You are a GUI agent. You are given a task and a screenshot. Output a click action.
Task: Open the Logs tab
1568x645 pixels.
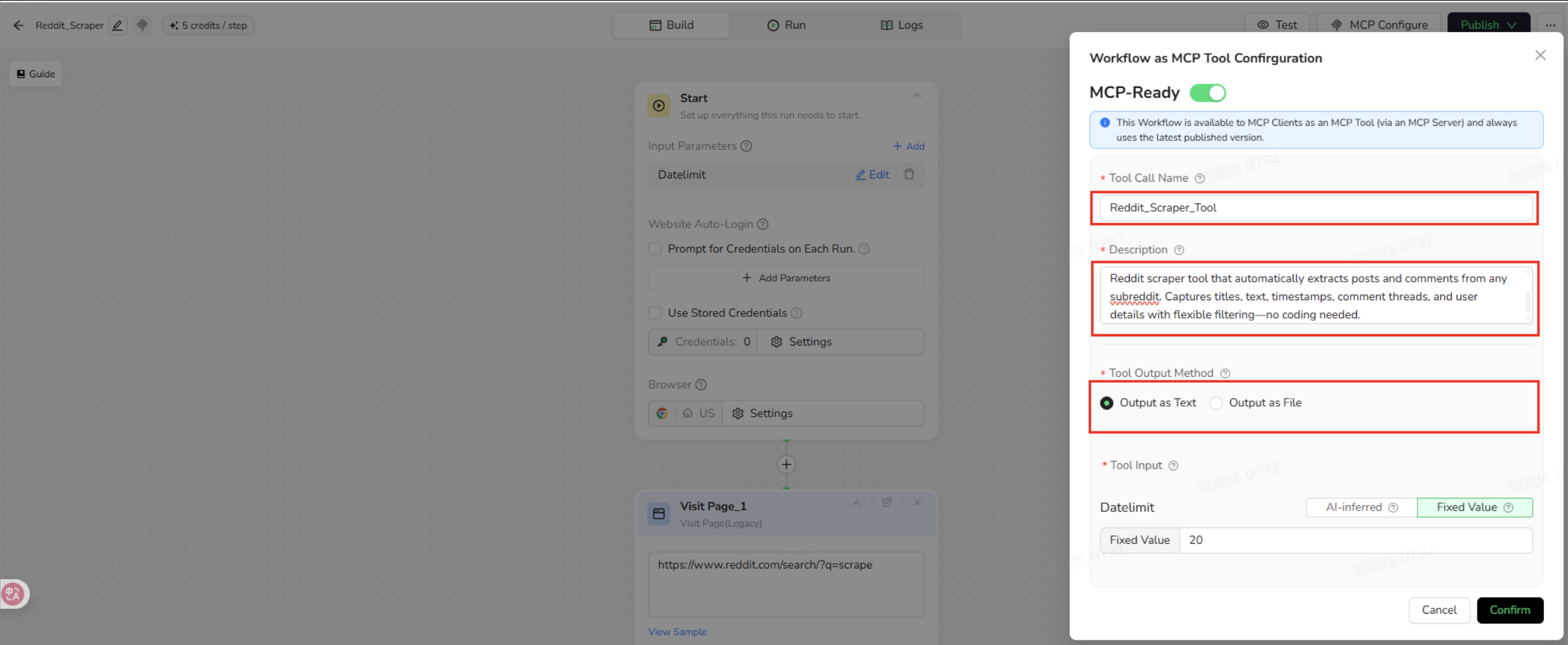pyautogui.click(x=902, y=25)
